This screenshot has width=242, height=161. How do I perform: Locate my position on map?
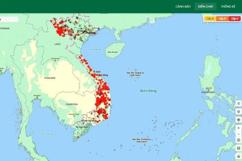pos(239,120)
